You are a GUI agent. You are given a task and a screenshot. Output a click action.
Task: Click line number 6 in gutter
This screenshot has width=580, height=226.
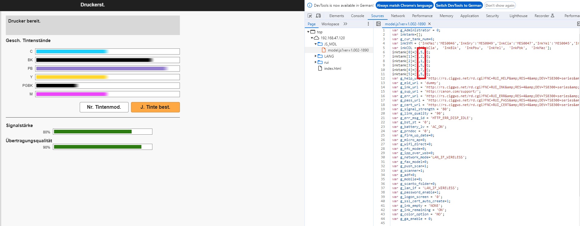tap(384, 52)
